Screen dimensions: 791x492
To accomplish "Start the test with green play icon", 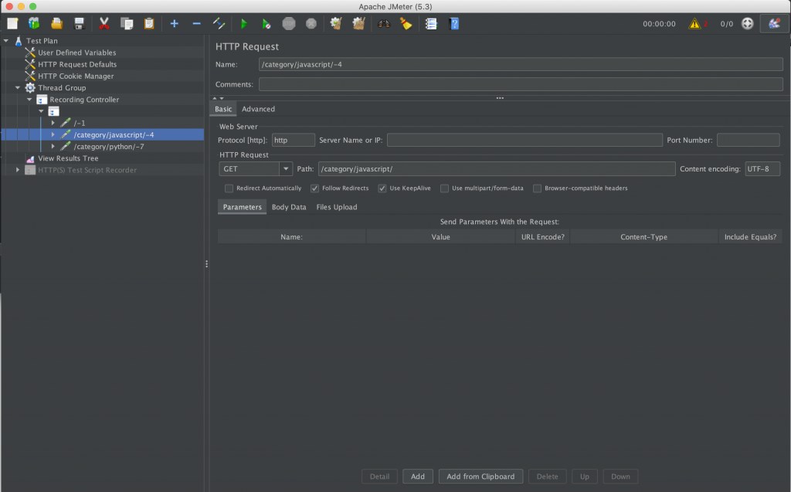I will pyautogui.click(x=243, y=24).
